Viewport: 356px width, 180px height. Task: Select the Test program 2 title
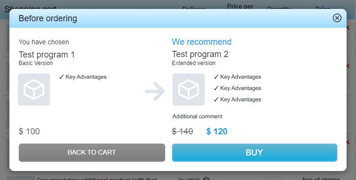coord(200,54)
